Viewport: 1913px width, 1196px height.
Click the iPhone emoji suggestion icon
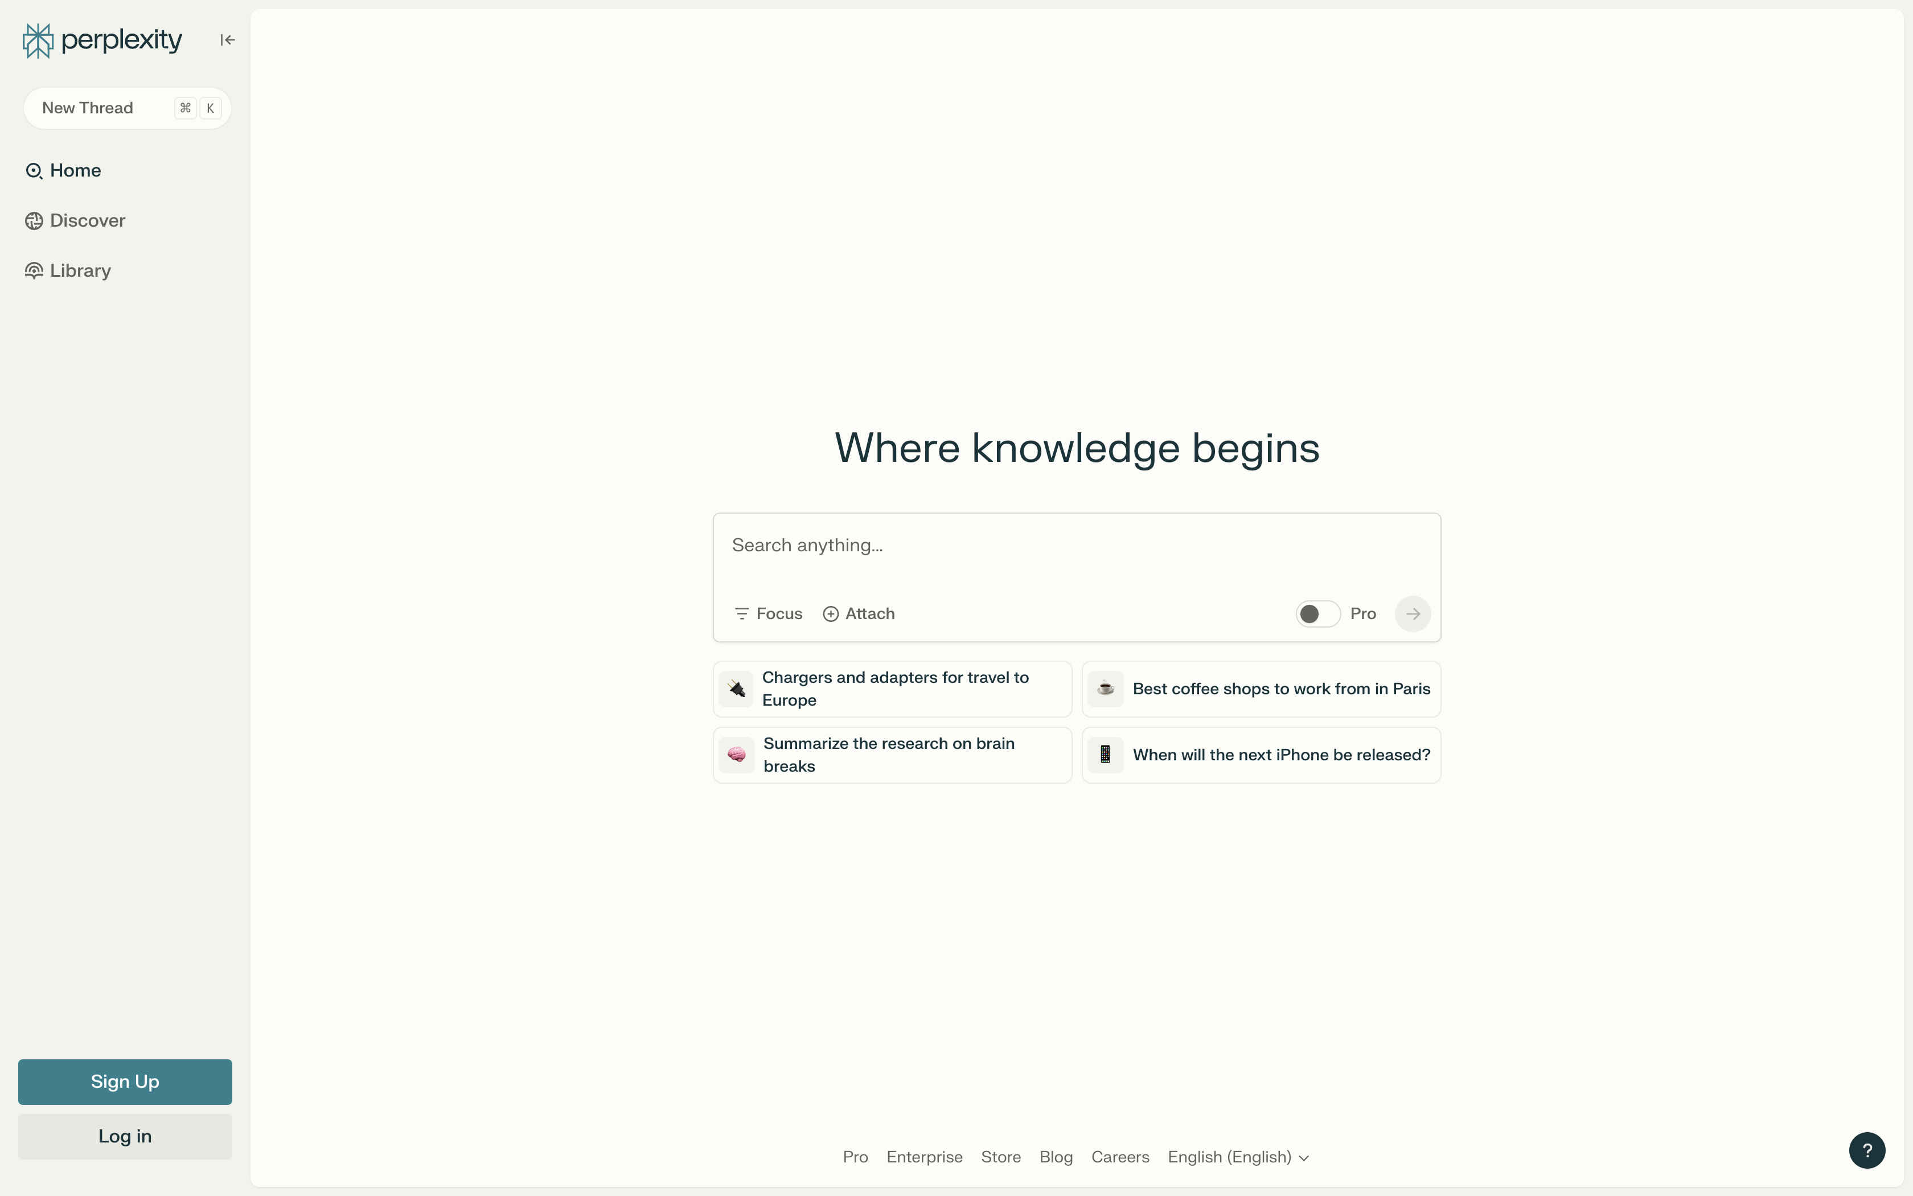[1105, 755]
